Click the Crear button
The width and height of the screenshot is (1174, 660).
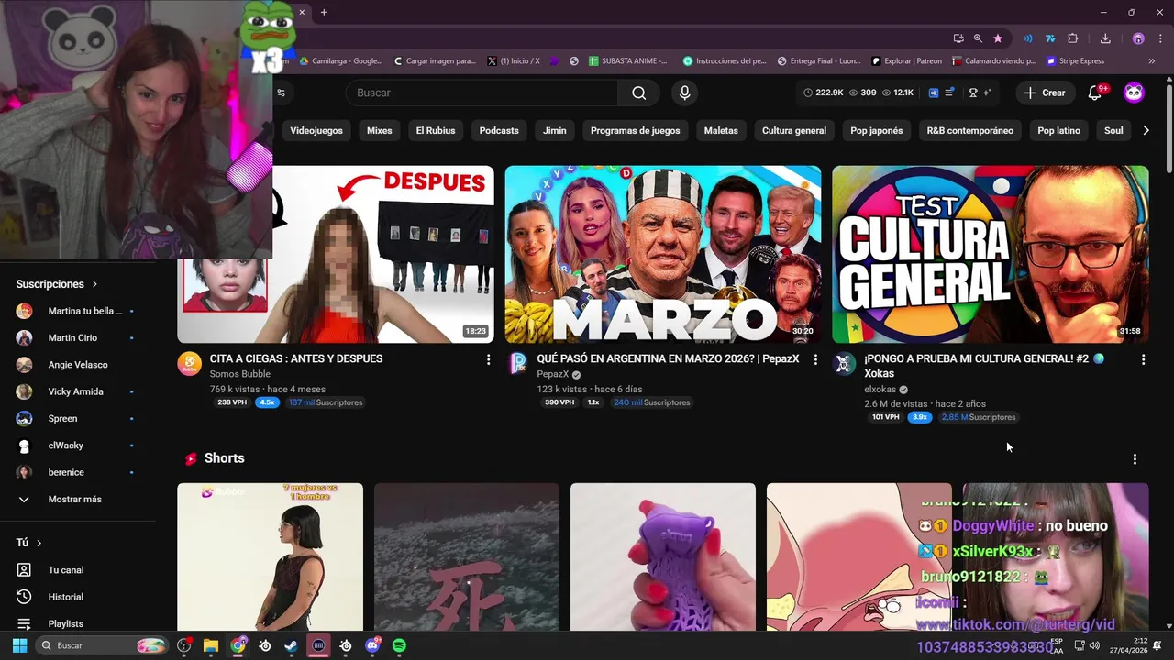click(1045, 93)
